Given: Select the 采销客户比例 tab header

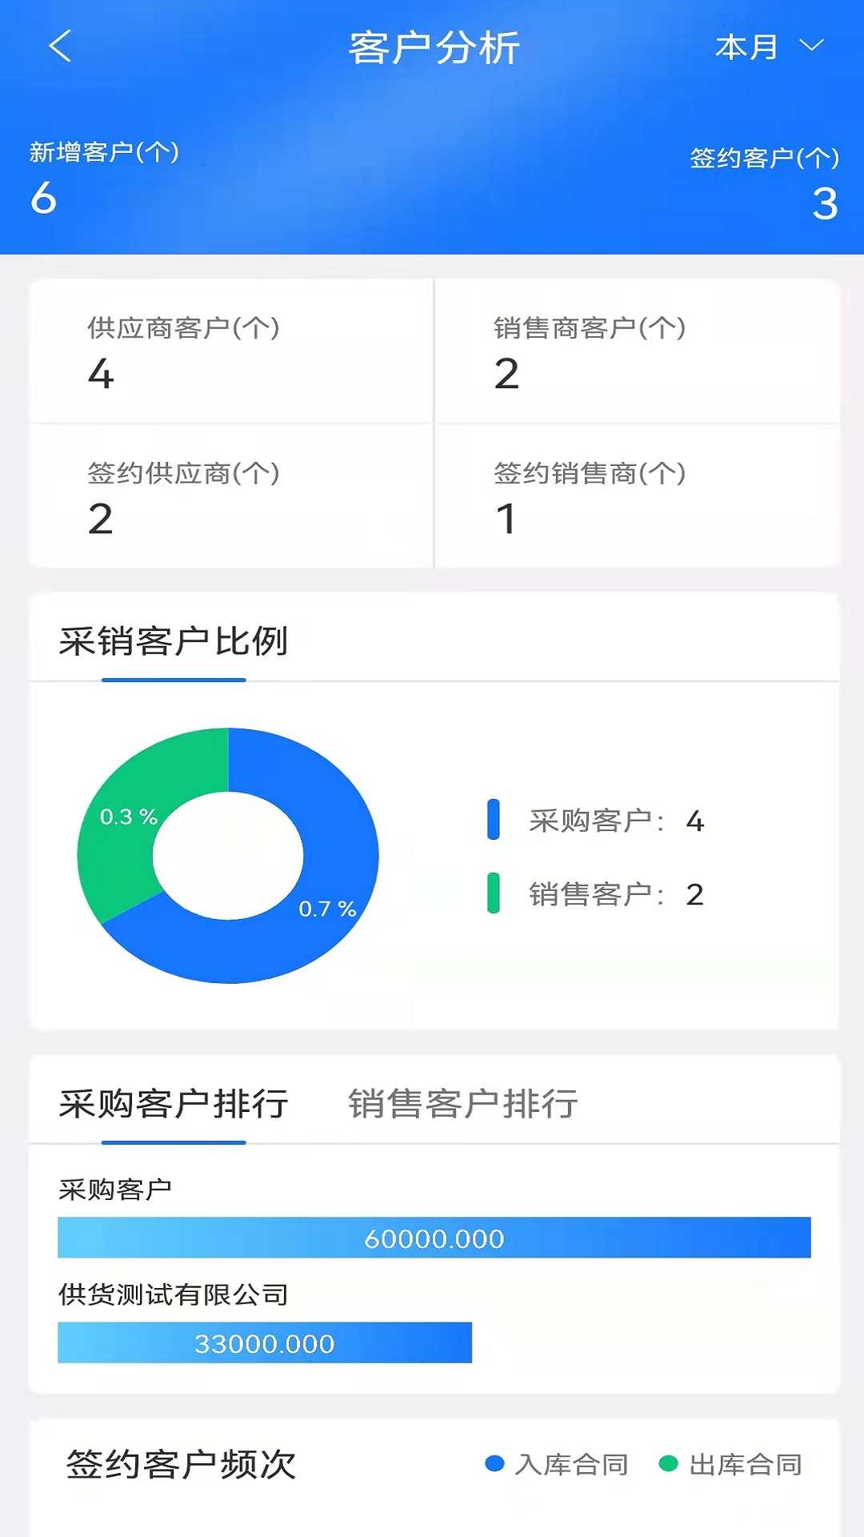Looking at the screenshot, I should [x=174, y=642].
